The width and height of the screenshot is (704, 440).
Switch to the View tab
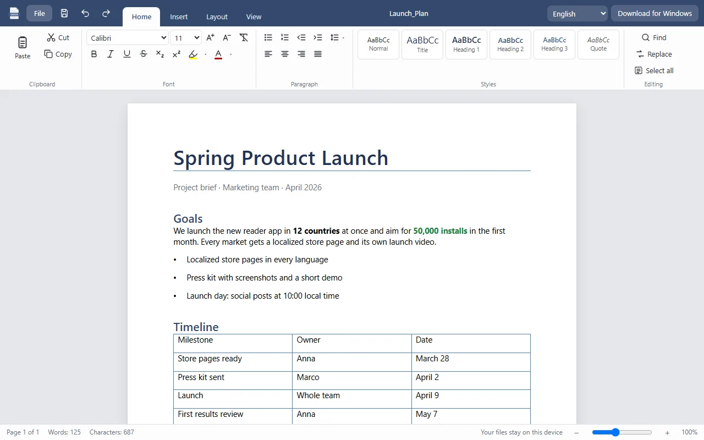coord(254,16)
